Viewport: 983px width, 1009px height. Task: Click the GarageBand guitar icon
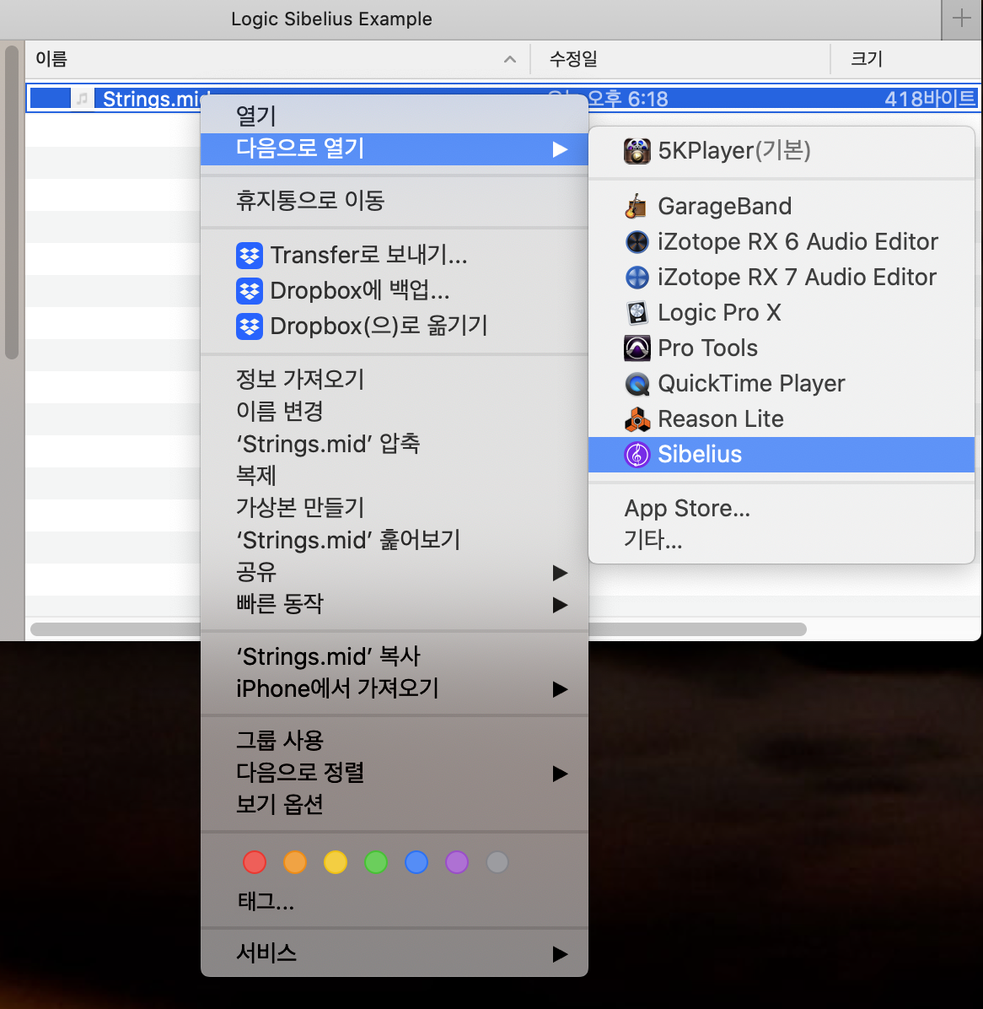(637, 206)
